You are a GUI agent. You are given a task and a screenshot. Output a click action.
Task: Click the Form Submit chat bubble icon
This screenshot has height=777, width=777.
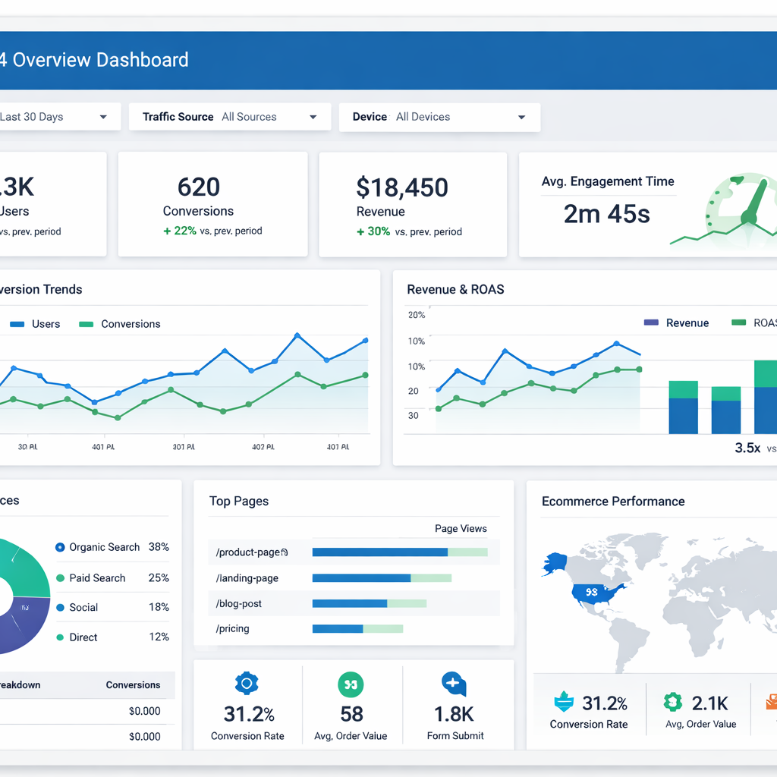point(453,684)
